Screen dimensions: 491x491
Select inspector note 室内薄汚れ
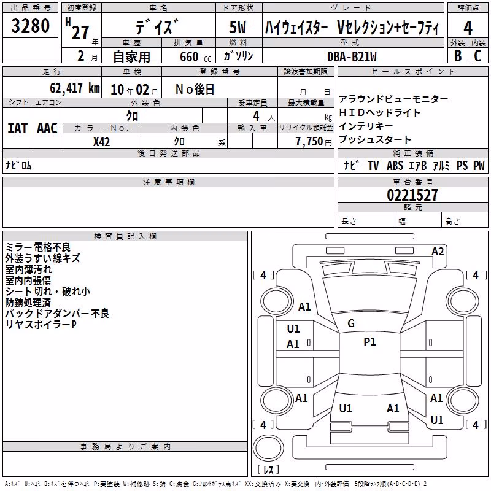28,269
